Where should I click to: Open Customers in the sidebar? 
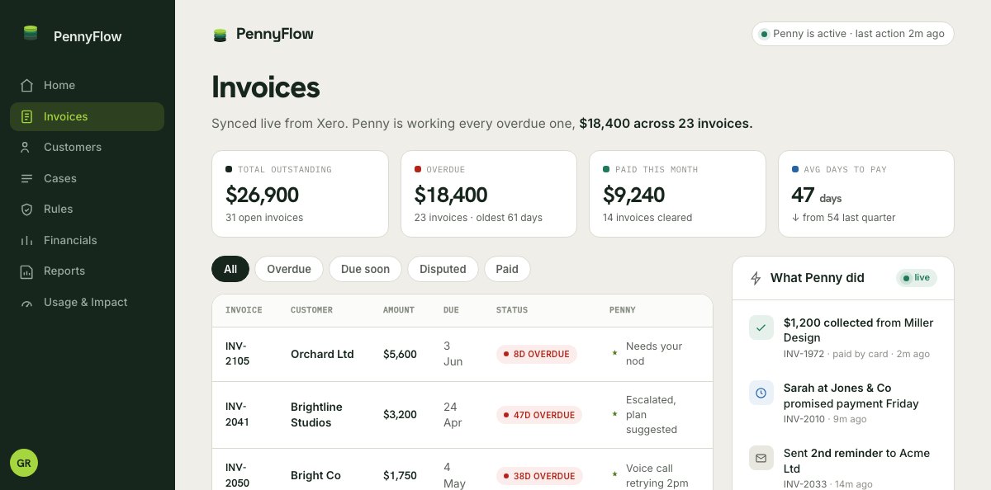pos(88,147)
